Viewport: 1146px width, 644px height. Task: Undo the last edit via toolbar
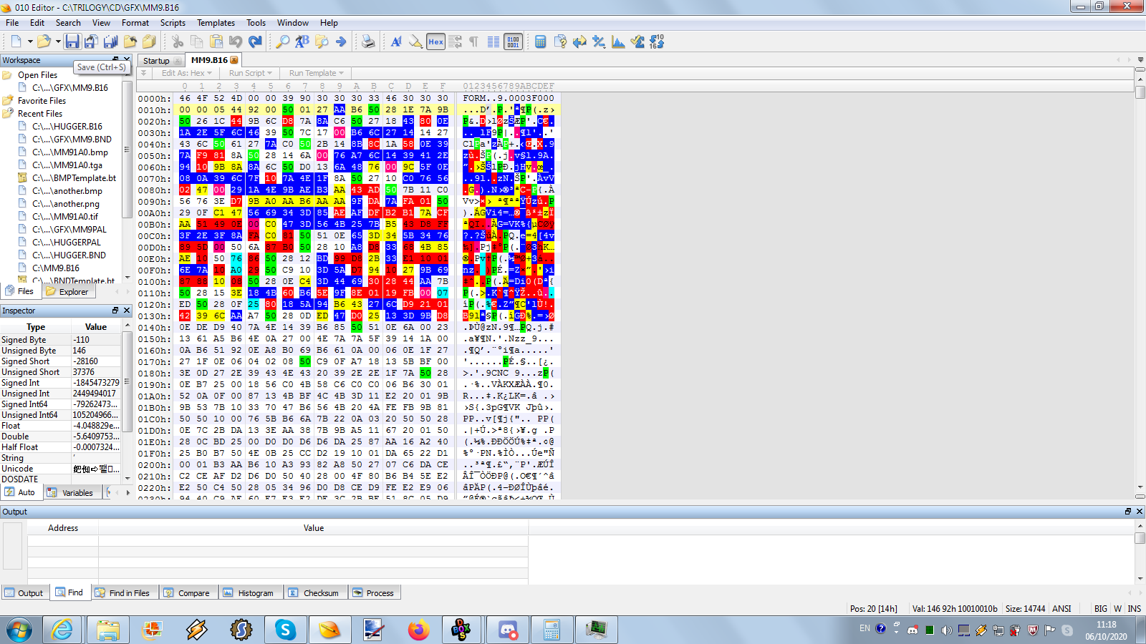[x=236, y=42]
